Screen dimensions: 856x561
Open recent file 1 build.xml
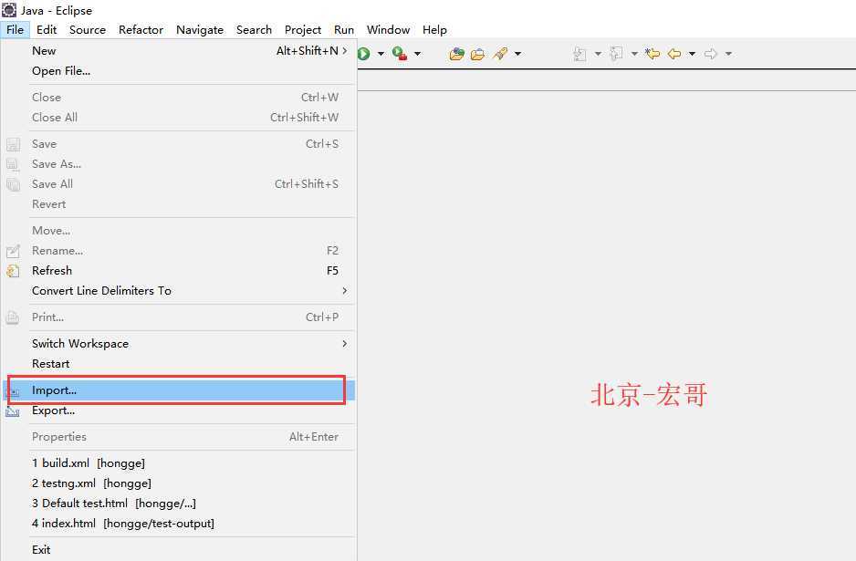click(179, 463)
